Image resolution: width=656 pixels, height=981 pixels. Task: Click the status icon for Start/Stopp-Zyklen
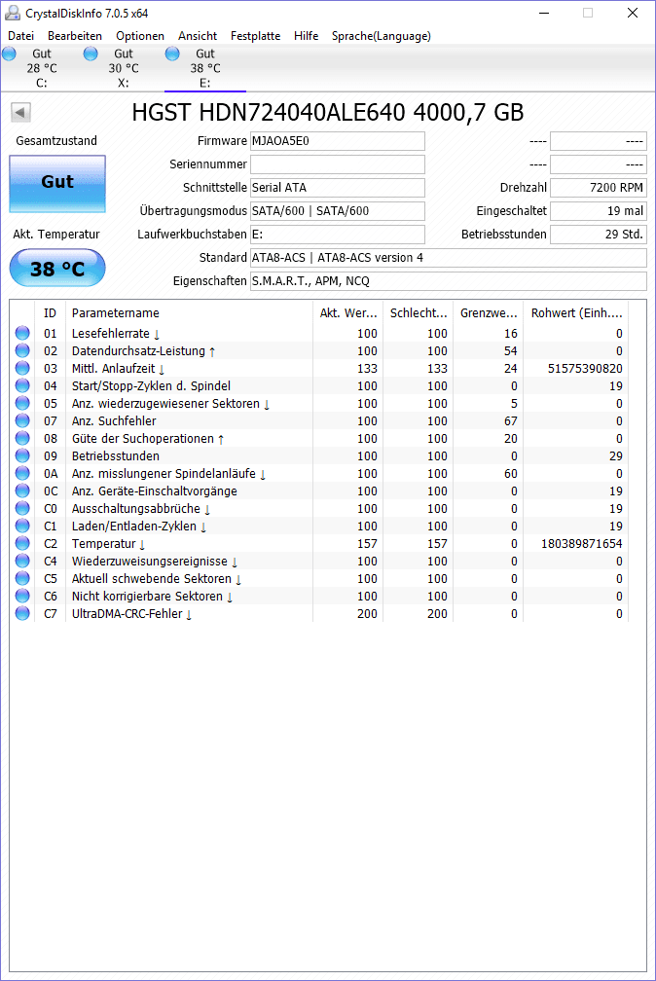click(x=22, y=385)
